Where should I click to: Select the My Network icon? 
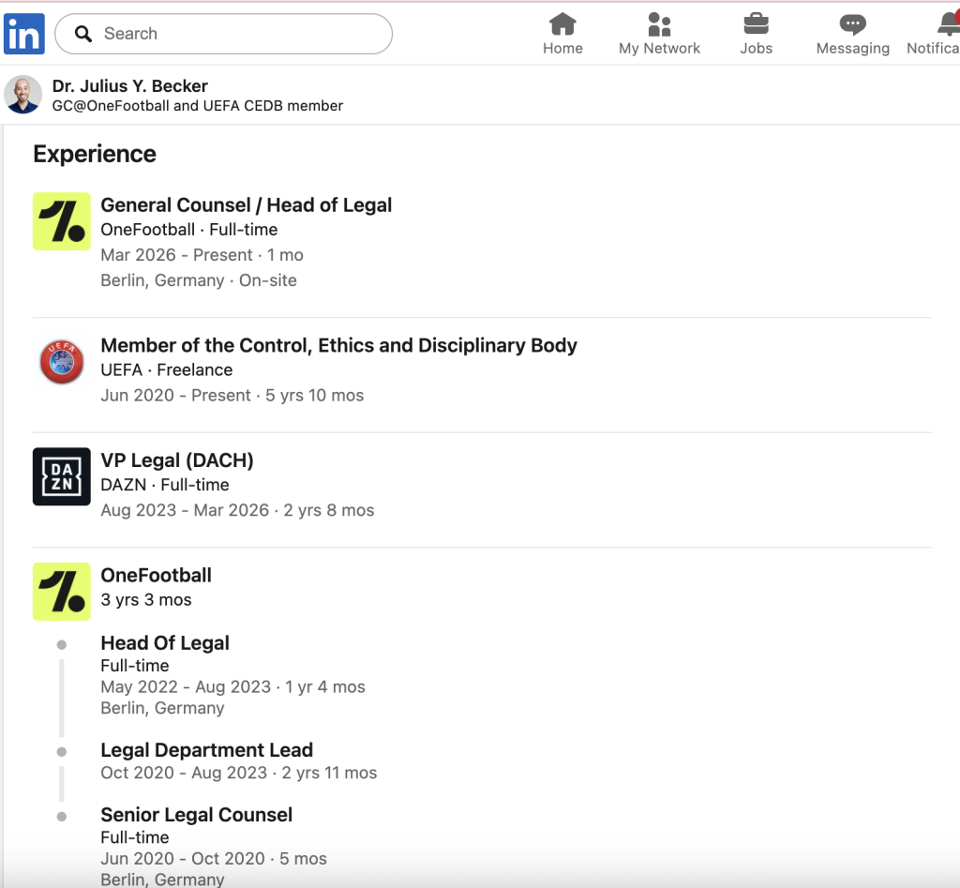tap(659, 23)
